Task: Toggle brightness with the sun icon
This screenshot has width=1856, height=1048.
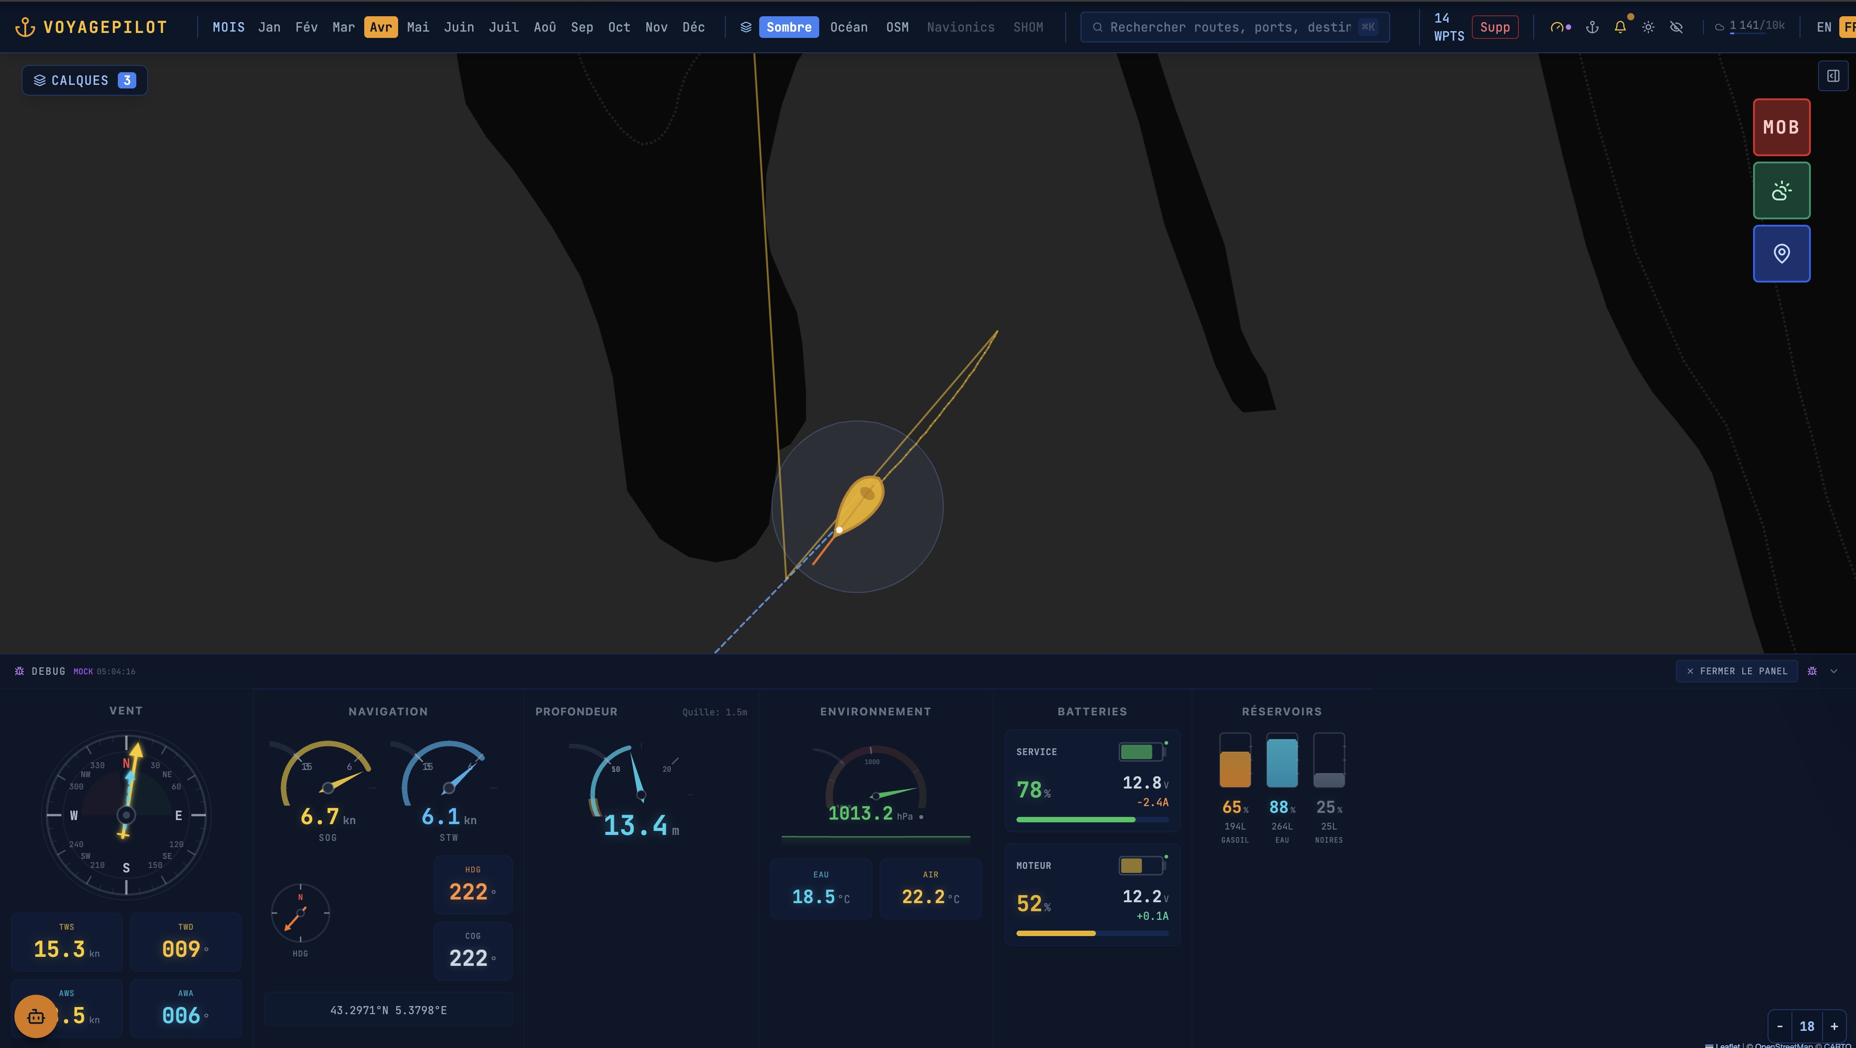Action: 1648,28
